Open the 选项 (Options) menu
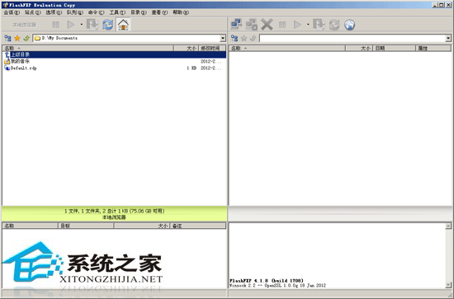Viewport: 454px width, 299px height. pos(54,12)
